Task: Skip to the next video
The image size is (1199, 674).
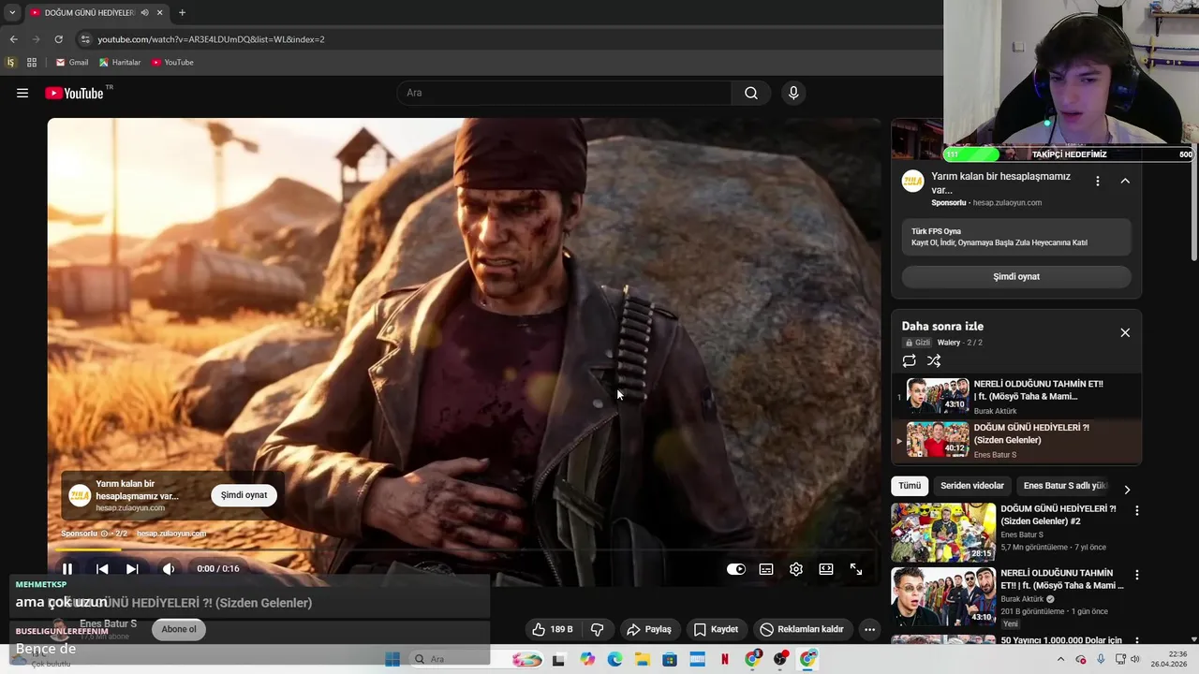Action: pyautogui.click(x=132, y=568)
